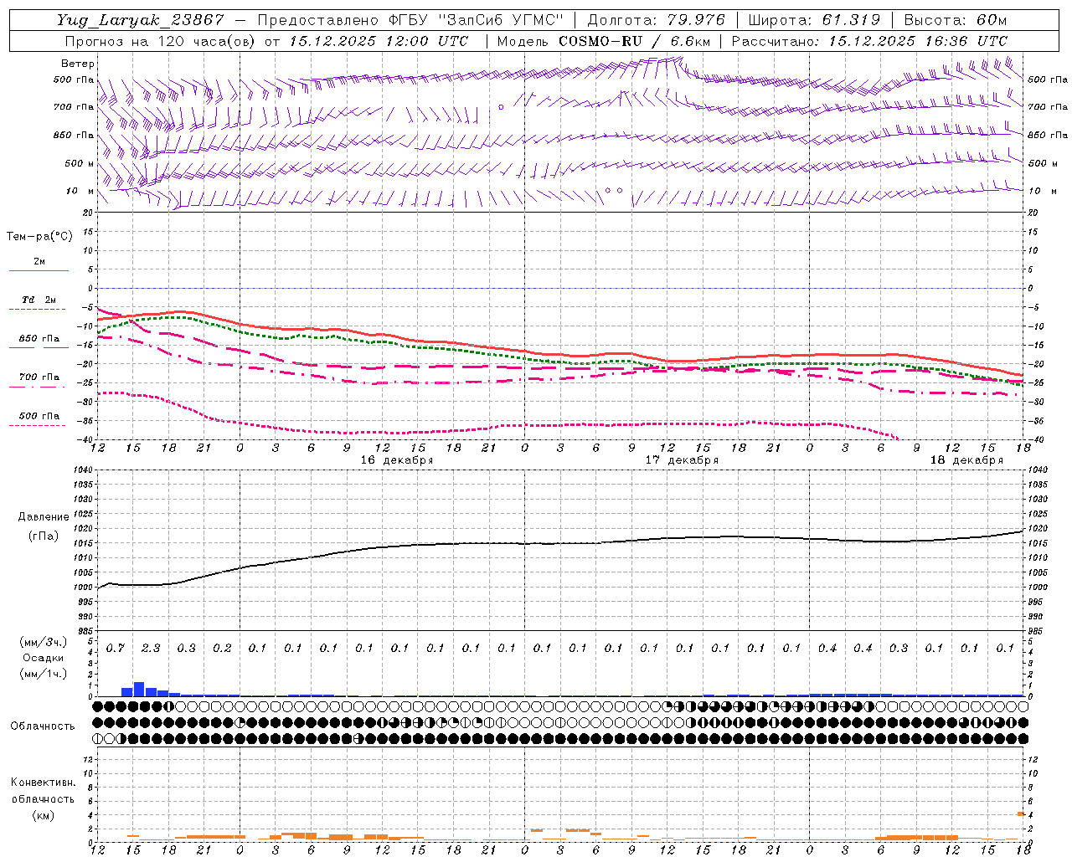Click the tallest blue precipitation bar
Viewport: 1072px width, 857px height.
pos(139,689)
